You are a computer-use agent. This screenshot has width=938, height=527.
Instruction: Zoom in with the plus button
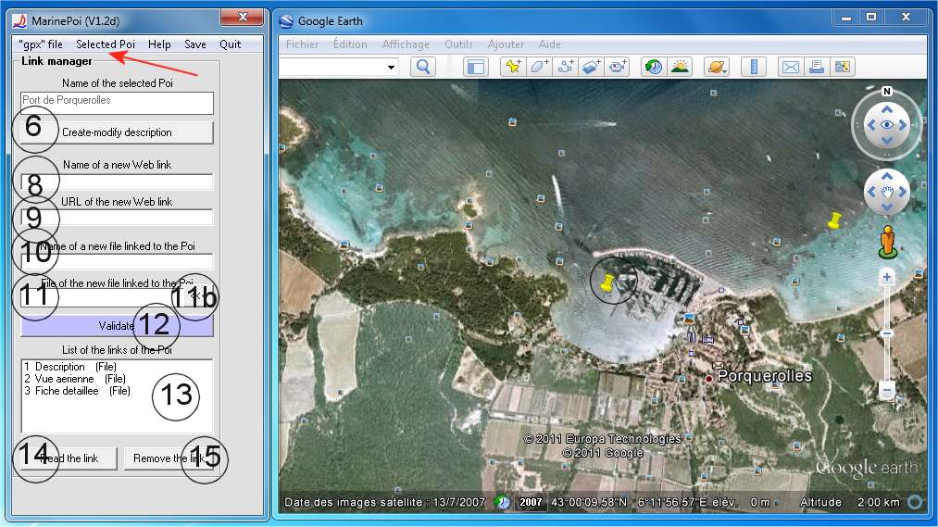(887, 277)
